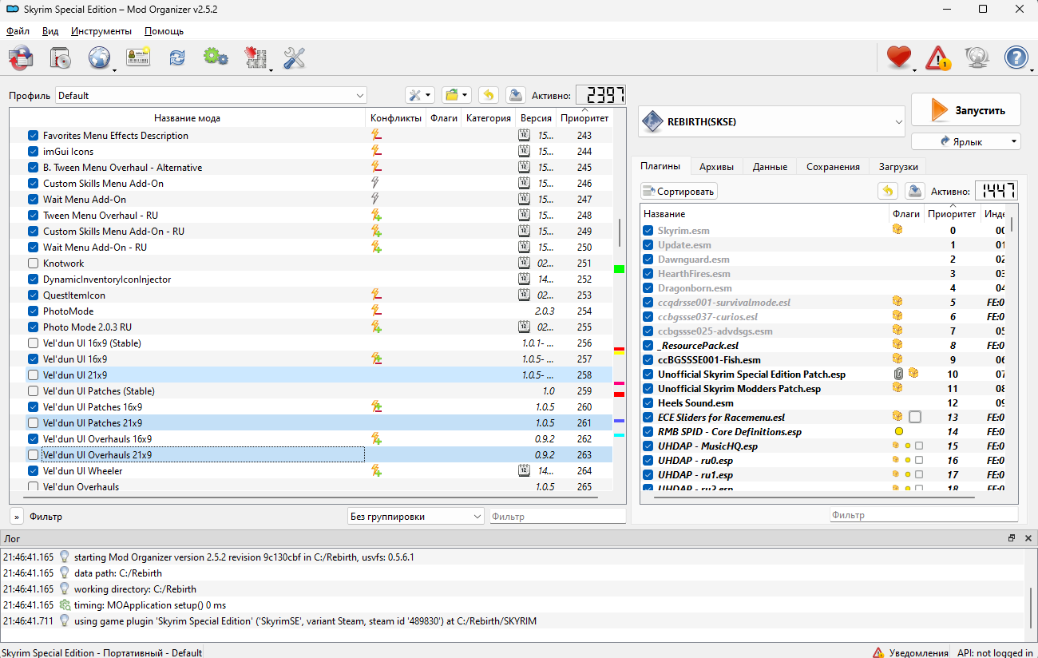Viewport: 1038px width, 658px height.
Task: Open the Профиль Default dropdown
Action: pyautogui.click(x=211, y=96)
